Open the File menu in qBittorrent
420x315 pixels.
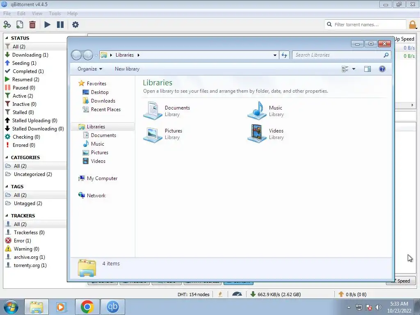tap(7, 14)
